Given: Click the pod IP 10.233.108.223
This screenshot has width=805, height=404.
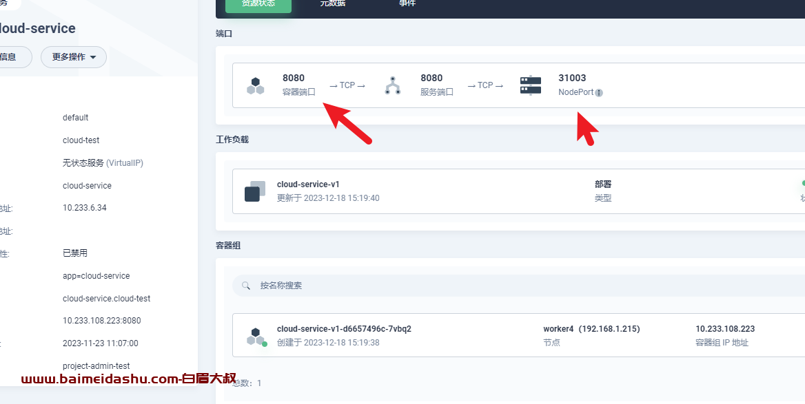Looking at the screenshot, I should coord(725,329).
